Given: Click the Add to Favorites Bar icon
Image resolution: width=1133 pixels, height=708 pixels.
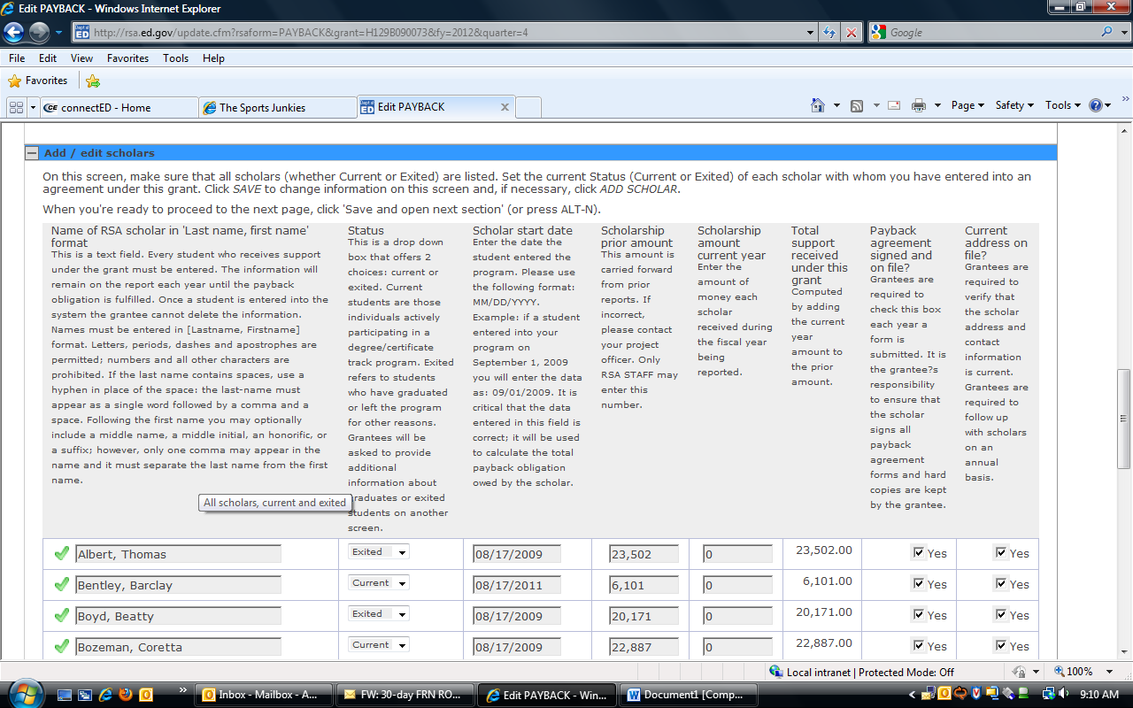Looking at the screenshot, I should tap(93, 81).
